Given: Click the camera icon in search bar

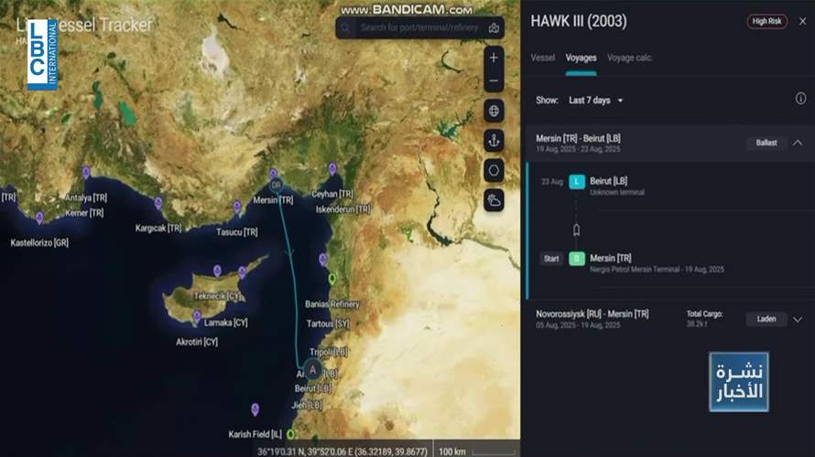Looking at the screenshot, I should pyautogui.click(x=494, y=28).
